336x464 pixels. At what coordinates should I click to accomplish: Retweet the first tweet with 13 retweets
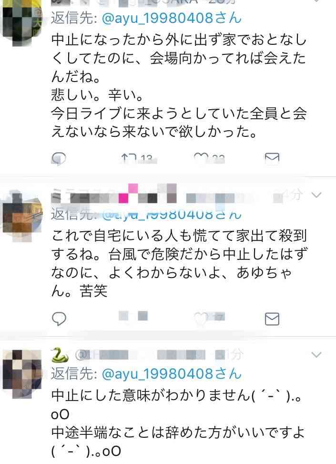[129, 159]
